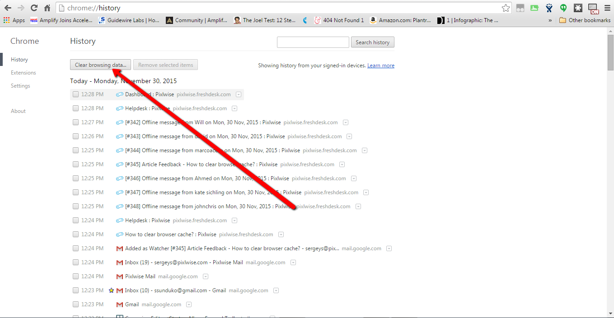The height and width of the screenshot is (318, 614).
Task: Open dropdown for [#344] marcoace entry
Action: (x=365, y=150)
